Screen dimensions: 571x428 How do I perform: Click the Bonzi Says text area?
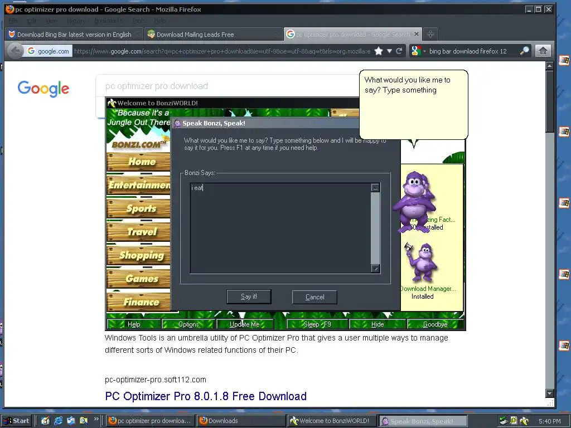click(280, 228)
